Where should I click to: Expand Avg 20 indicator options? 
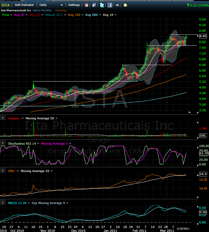tap(27, 15)
